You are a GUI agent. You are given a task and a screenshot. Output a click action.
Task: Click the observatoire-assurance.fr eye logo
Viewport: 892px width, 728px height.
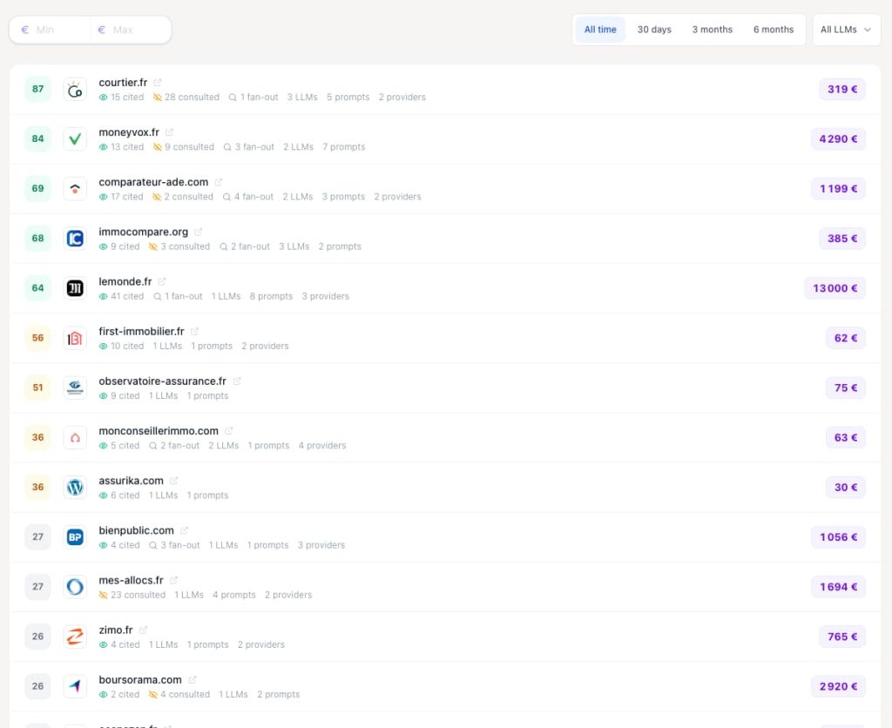(x=75, y=388)
